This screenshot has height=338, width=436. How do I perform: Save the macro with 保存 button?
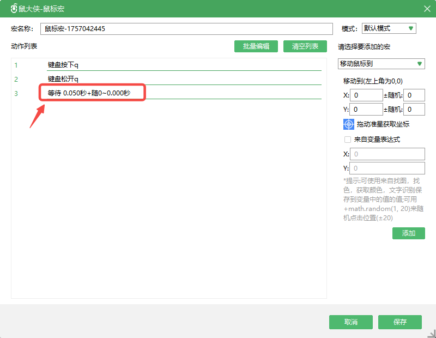tap(399, 322)
